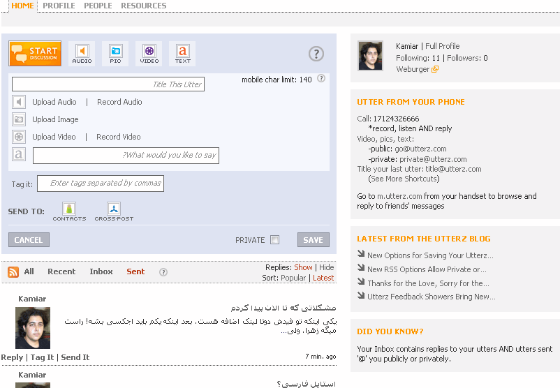
Task: Open the Full Profile link
Action: (442, 46)
